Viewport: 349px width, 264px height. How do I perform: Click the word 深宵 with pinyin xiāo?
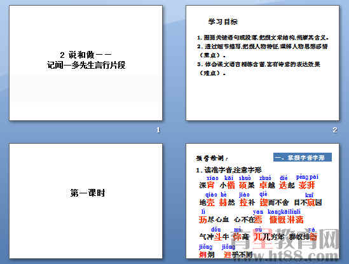click(207, 185)
